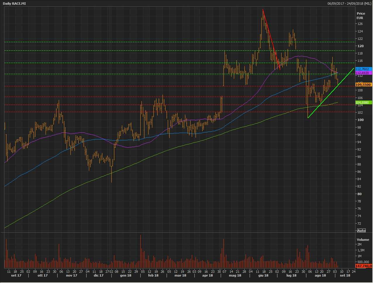
Task: Click the 'set 17' month label
Action: pyautogui.click(x=16, y=276)
